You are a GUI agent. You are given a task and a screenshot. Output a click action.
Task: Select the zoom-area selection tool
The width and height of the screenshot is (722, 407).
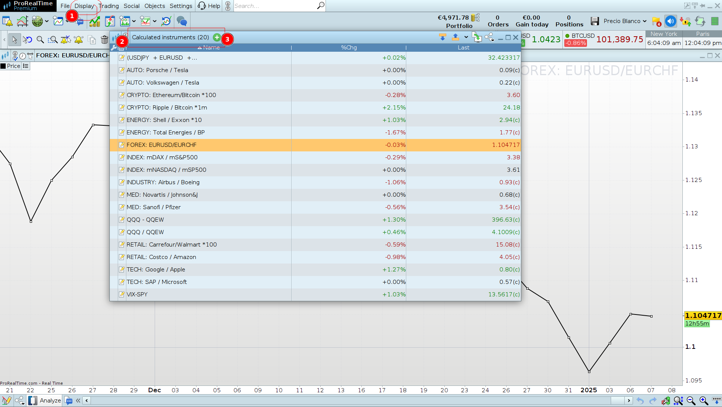53,40
